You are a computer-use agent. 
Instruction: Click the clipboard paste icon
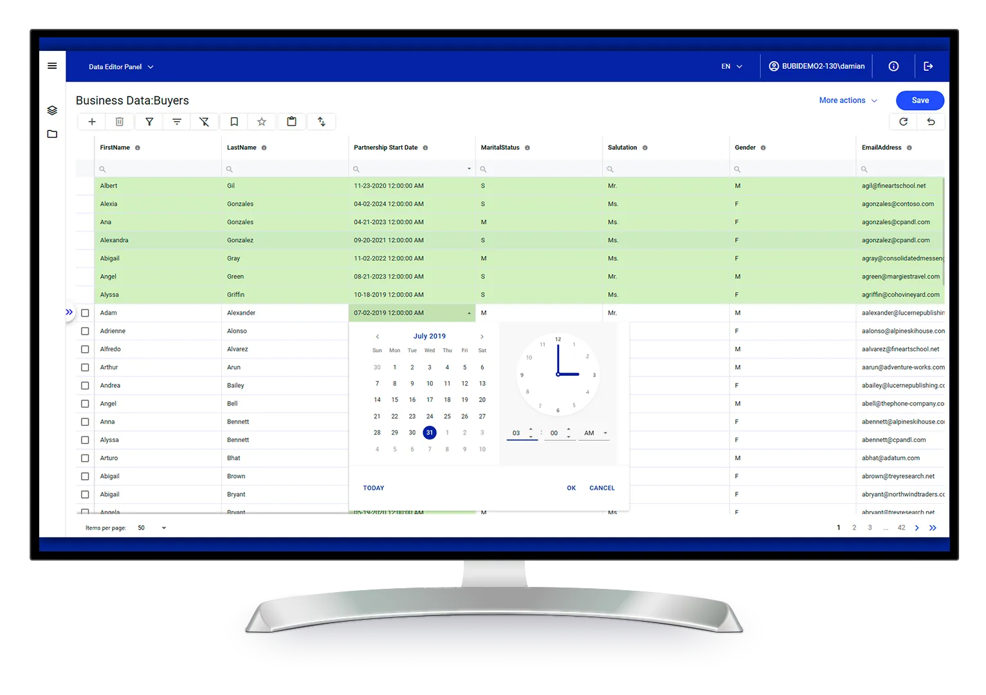tap(291, 122)
